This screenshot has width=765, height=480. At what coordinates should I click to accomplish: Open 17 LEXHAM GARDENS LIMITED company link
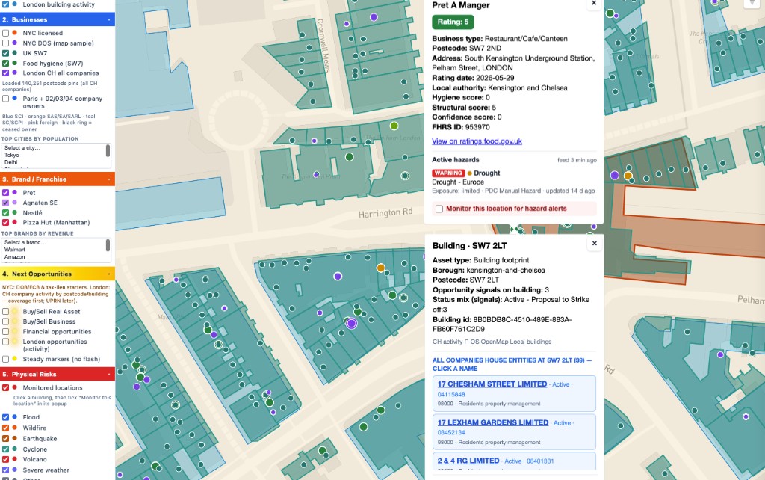coord(493,422)
